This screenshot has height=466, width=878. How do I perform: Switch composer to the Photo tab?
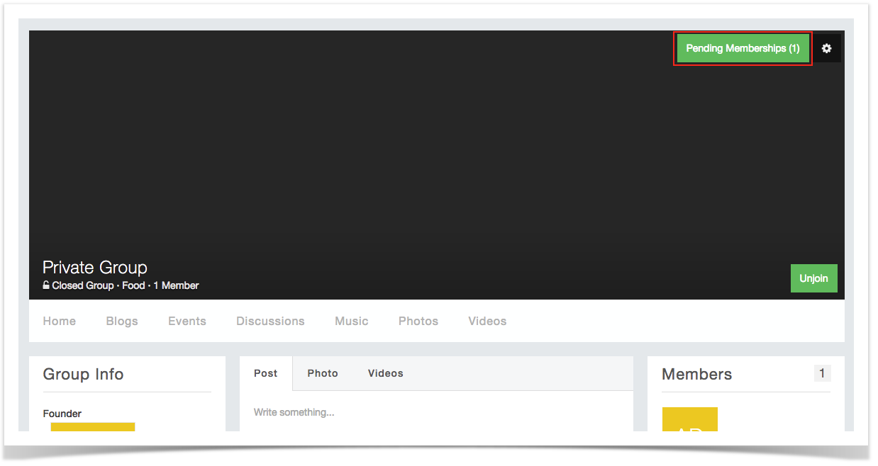(323, 373)
